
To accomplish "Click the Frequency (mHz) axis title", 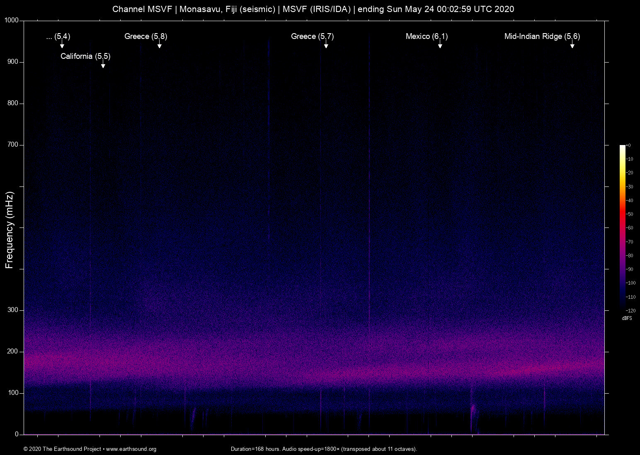I will pos(10,230).
